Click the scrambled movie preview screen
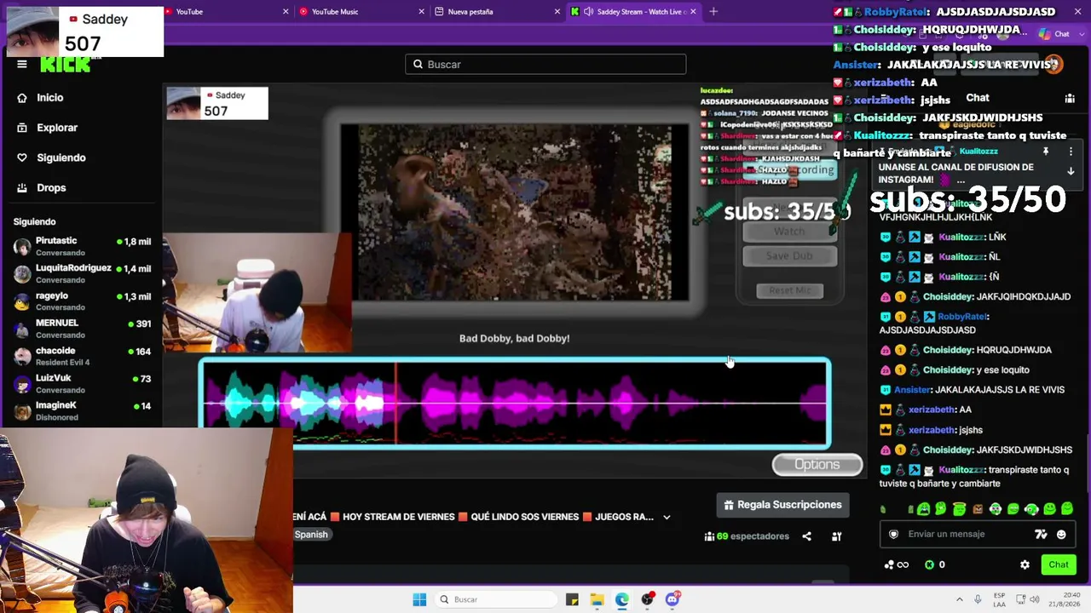Viewport: 1091px width, 613px height. click(x=515, y=213)
